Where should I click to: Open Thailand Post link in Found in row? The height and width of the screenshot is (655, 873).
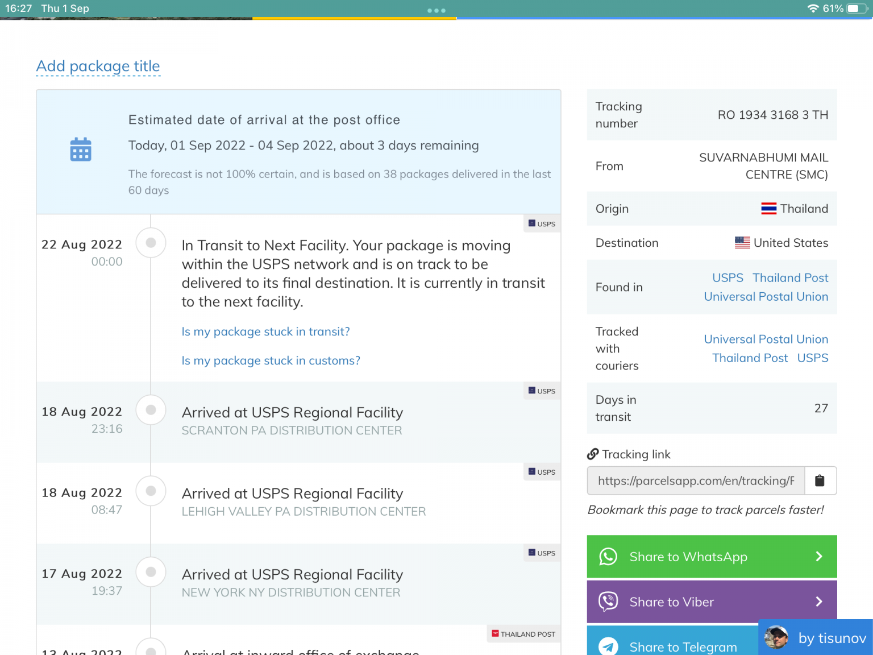tap(790, 277)
